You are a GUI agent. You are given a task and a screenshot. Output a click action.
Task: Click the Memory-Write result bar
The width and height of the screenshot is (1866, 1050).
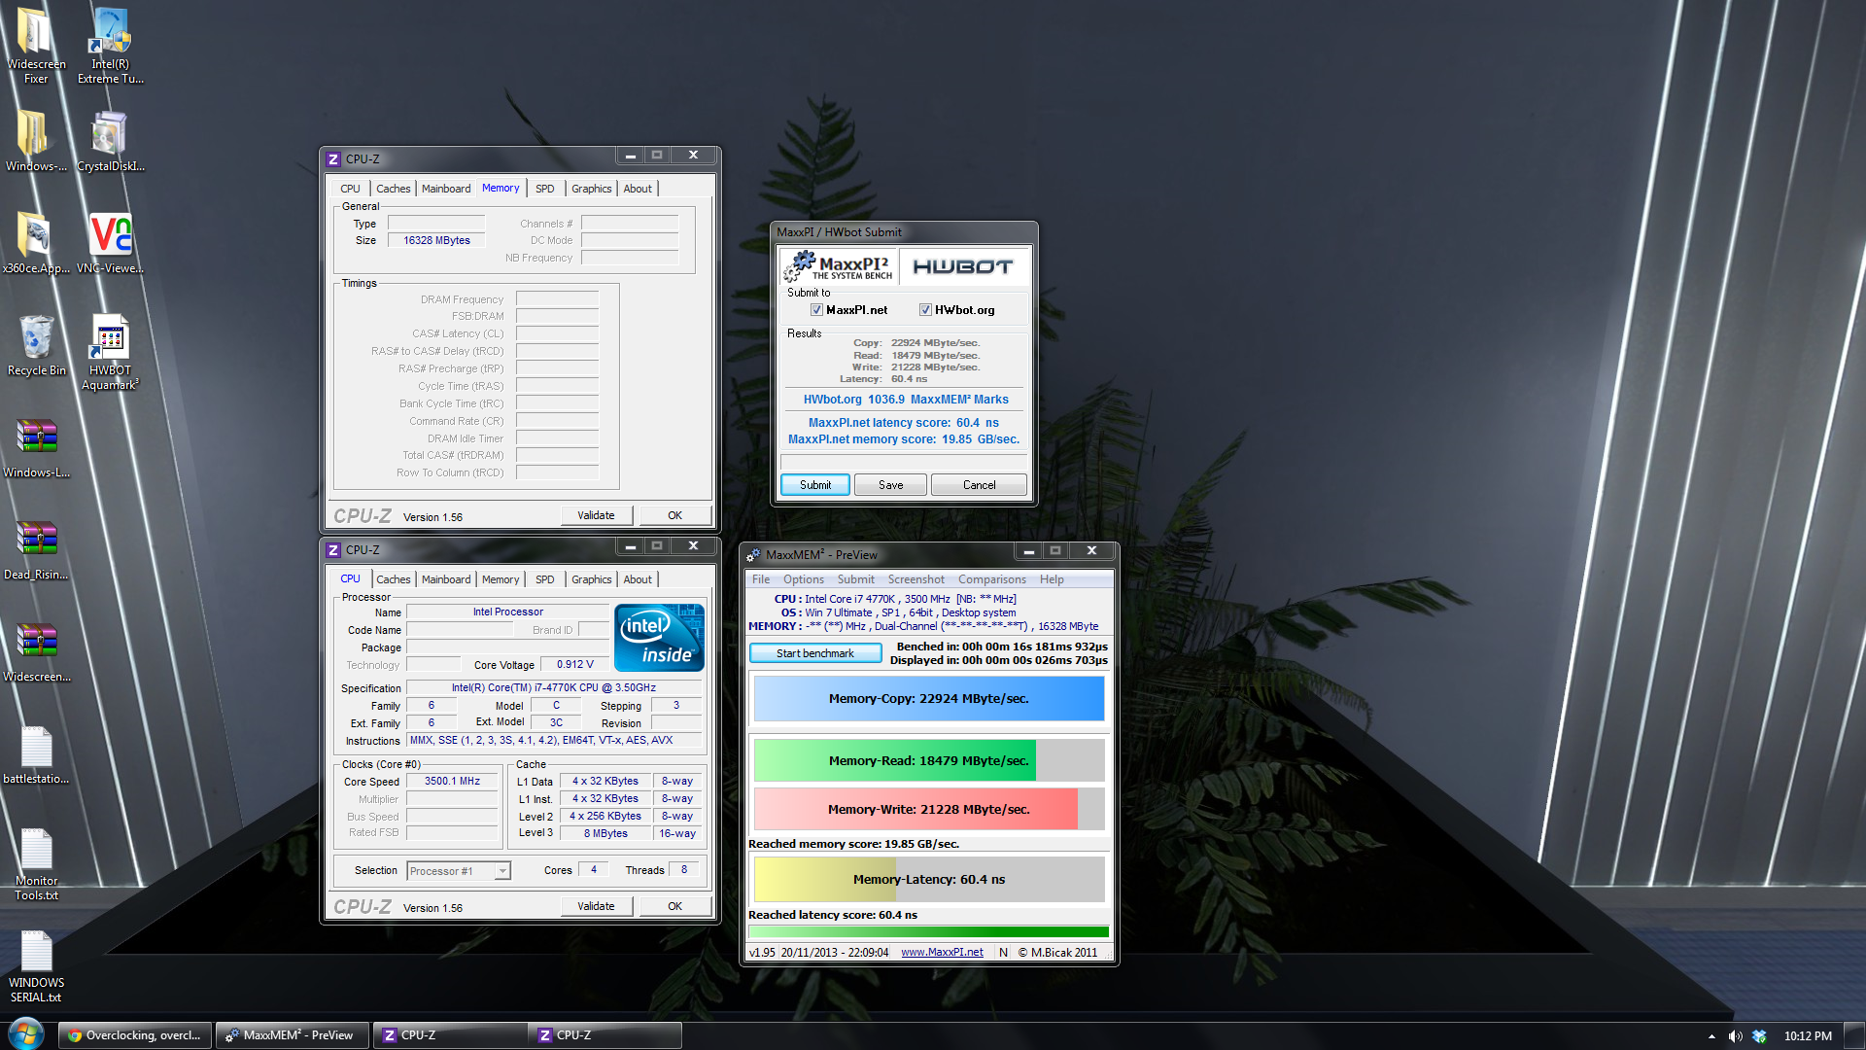929,809
